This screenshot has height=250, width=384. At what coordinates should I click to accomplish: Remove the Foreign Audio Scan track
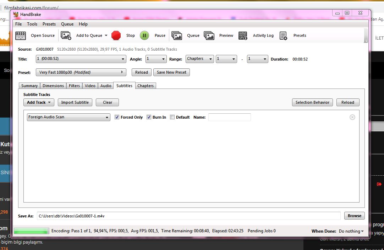coord(352,117)
